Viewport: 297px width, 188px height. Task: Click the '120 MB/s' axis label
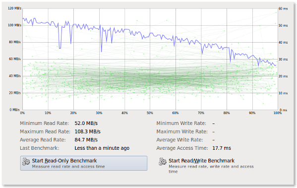14,8
